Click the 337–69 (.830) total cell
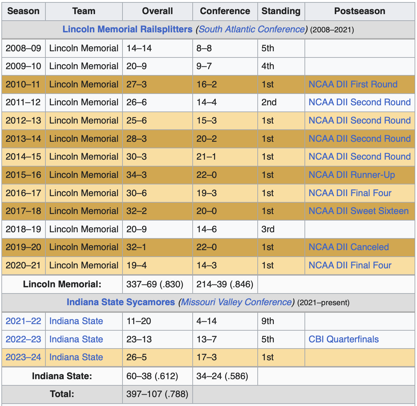Image resolution: width=417 pixels, height=406 pixels. pyautogui.click(x=158, y=284)
